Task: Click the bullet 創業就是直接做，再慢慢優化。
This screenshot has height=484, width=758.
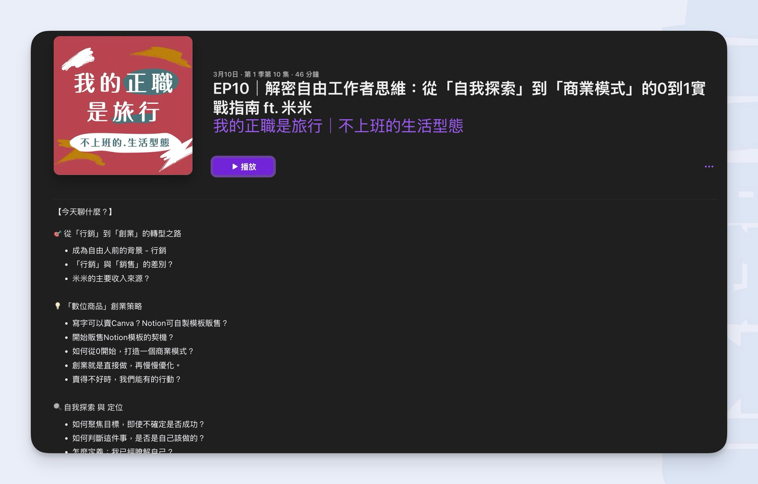Action: coord(126,365)
